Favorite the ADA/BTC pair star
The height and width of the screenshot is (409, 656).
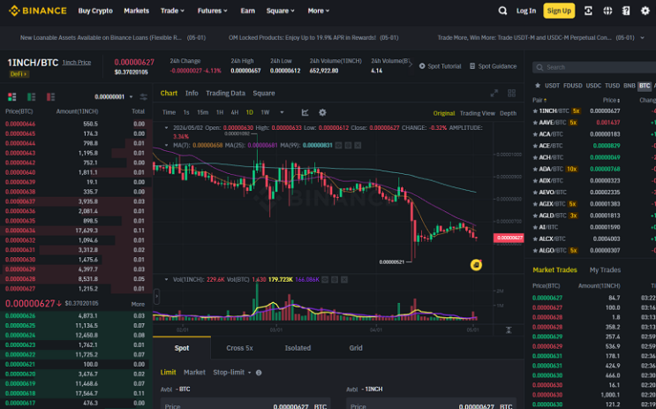click(535, 169)
